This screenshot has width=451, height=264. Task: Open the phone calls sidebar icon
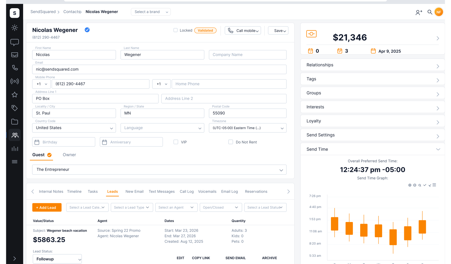pos(15,68)
